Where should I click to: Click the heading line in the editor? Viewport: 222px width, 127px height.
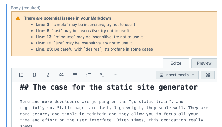click(109, 87)
